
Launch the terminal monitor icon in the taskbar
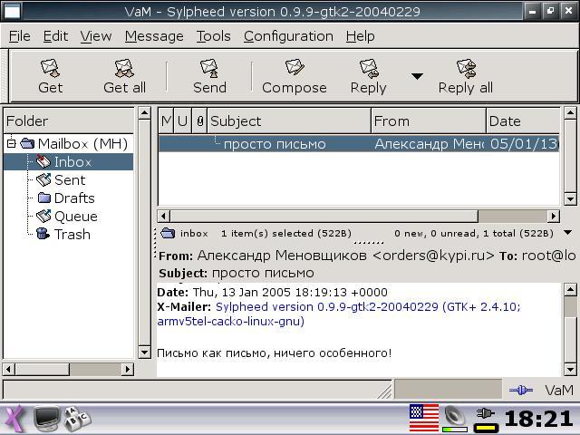(46, 418)
